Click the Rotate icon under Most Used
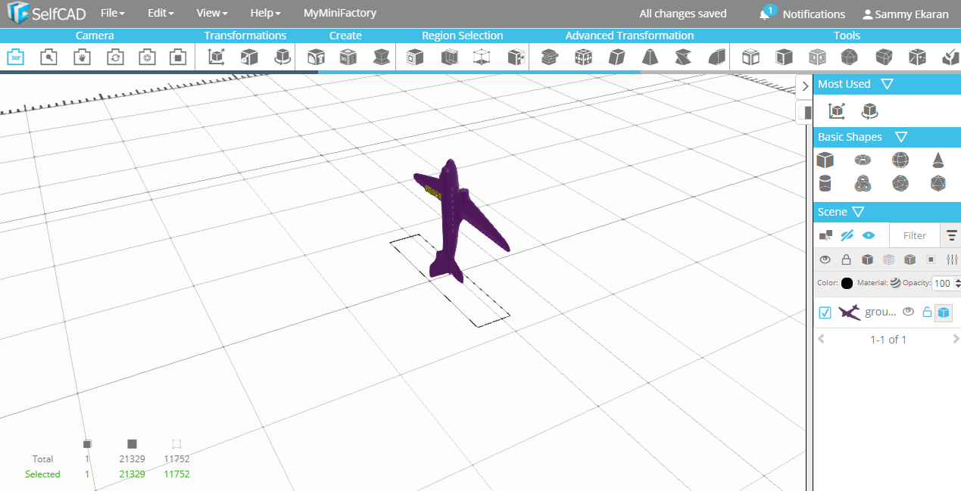Viewport: 961px width, 491px height. tap(869, 111)
